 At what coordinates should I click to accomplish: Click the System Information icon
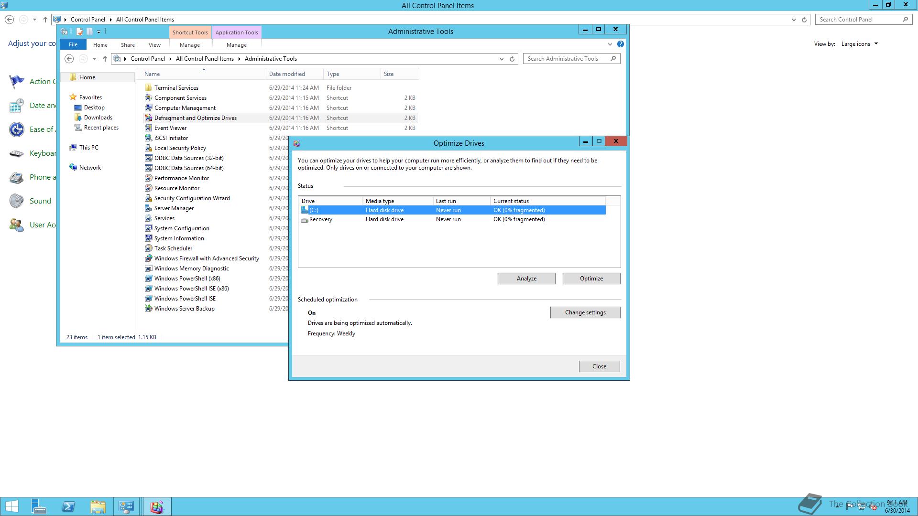click(148, 238)
